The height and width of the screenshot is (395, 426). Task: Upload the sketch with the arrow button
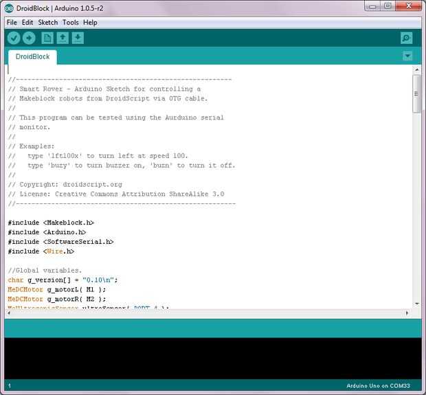(x=29, y=38)
